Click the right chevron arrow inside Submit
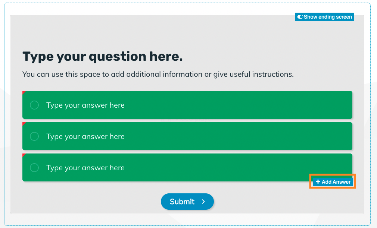Viewport: 377px width, 228px height. (203, 202)
